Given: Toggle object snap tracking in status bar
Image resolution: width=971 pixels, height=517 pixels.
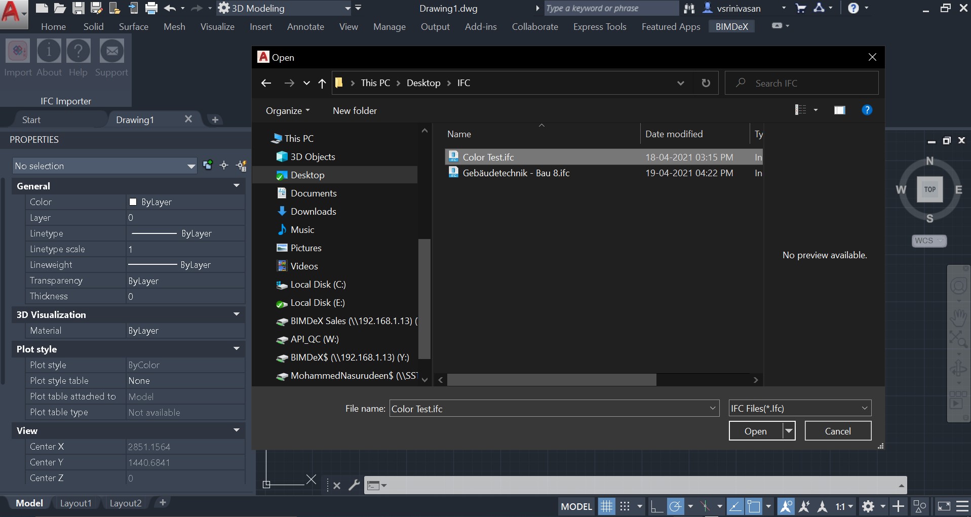Looking at the screenshot, I should [735, 506].
